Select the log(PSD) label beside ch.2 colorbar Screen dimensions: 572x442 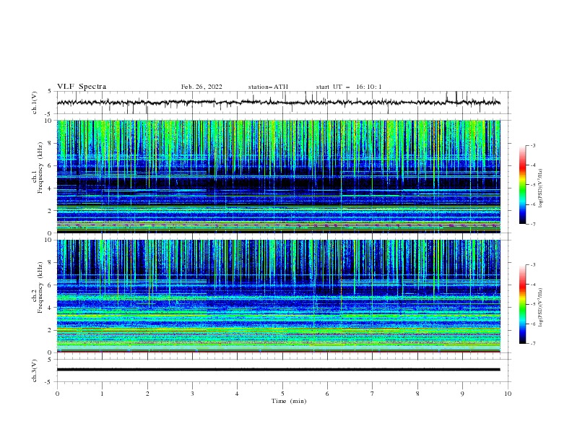click(541, 307)
